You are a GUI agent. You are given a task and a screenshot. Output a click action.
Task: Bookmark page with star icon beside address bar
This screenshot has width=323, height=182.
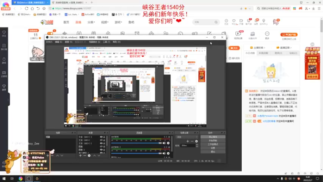44,8
